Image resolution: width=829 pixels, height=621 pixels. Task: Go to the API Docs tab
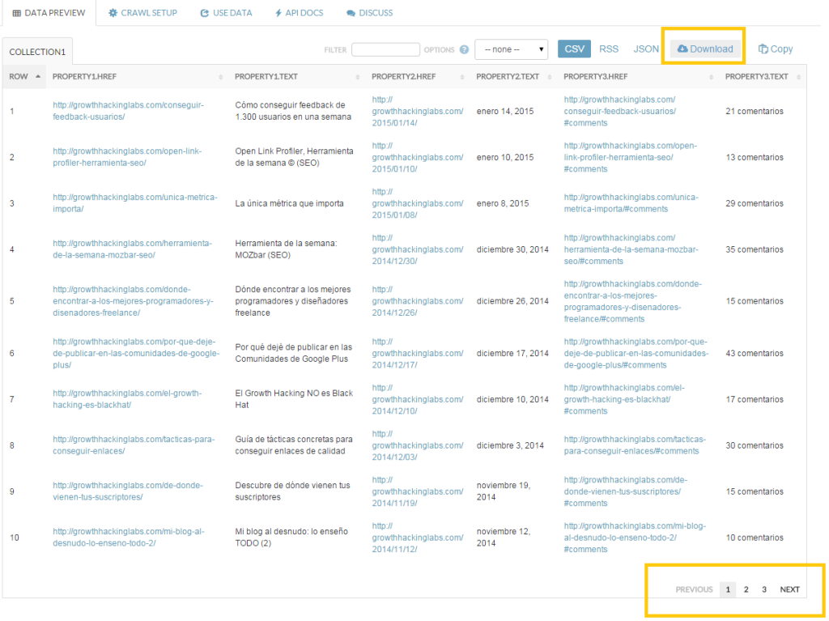pos(300,13)
